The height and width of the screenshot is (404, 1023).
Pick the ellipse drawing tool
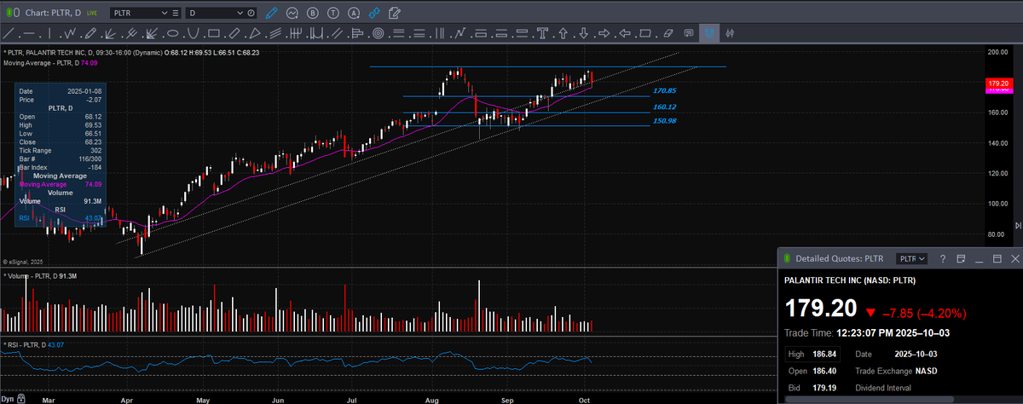172,33
